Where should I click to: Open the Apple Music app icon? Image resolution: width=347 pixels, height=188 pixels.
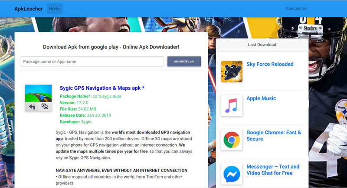click(x=232, y=106)
